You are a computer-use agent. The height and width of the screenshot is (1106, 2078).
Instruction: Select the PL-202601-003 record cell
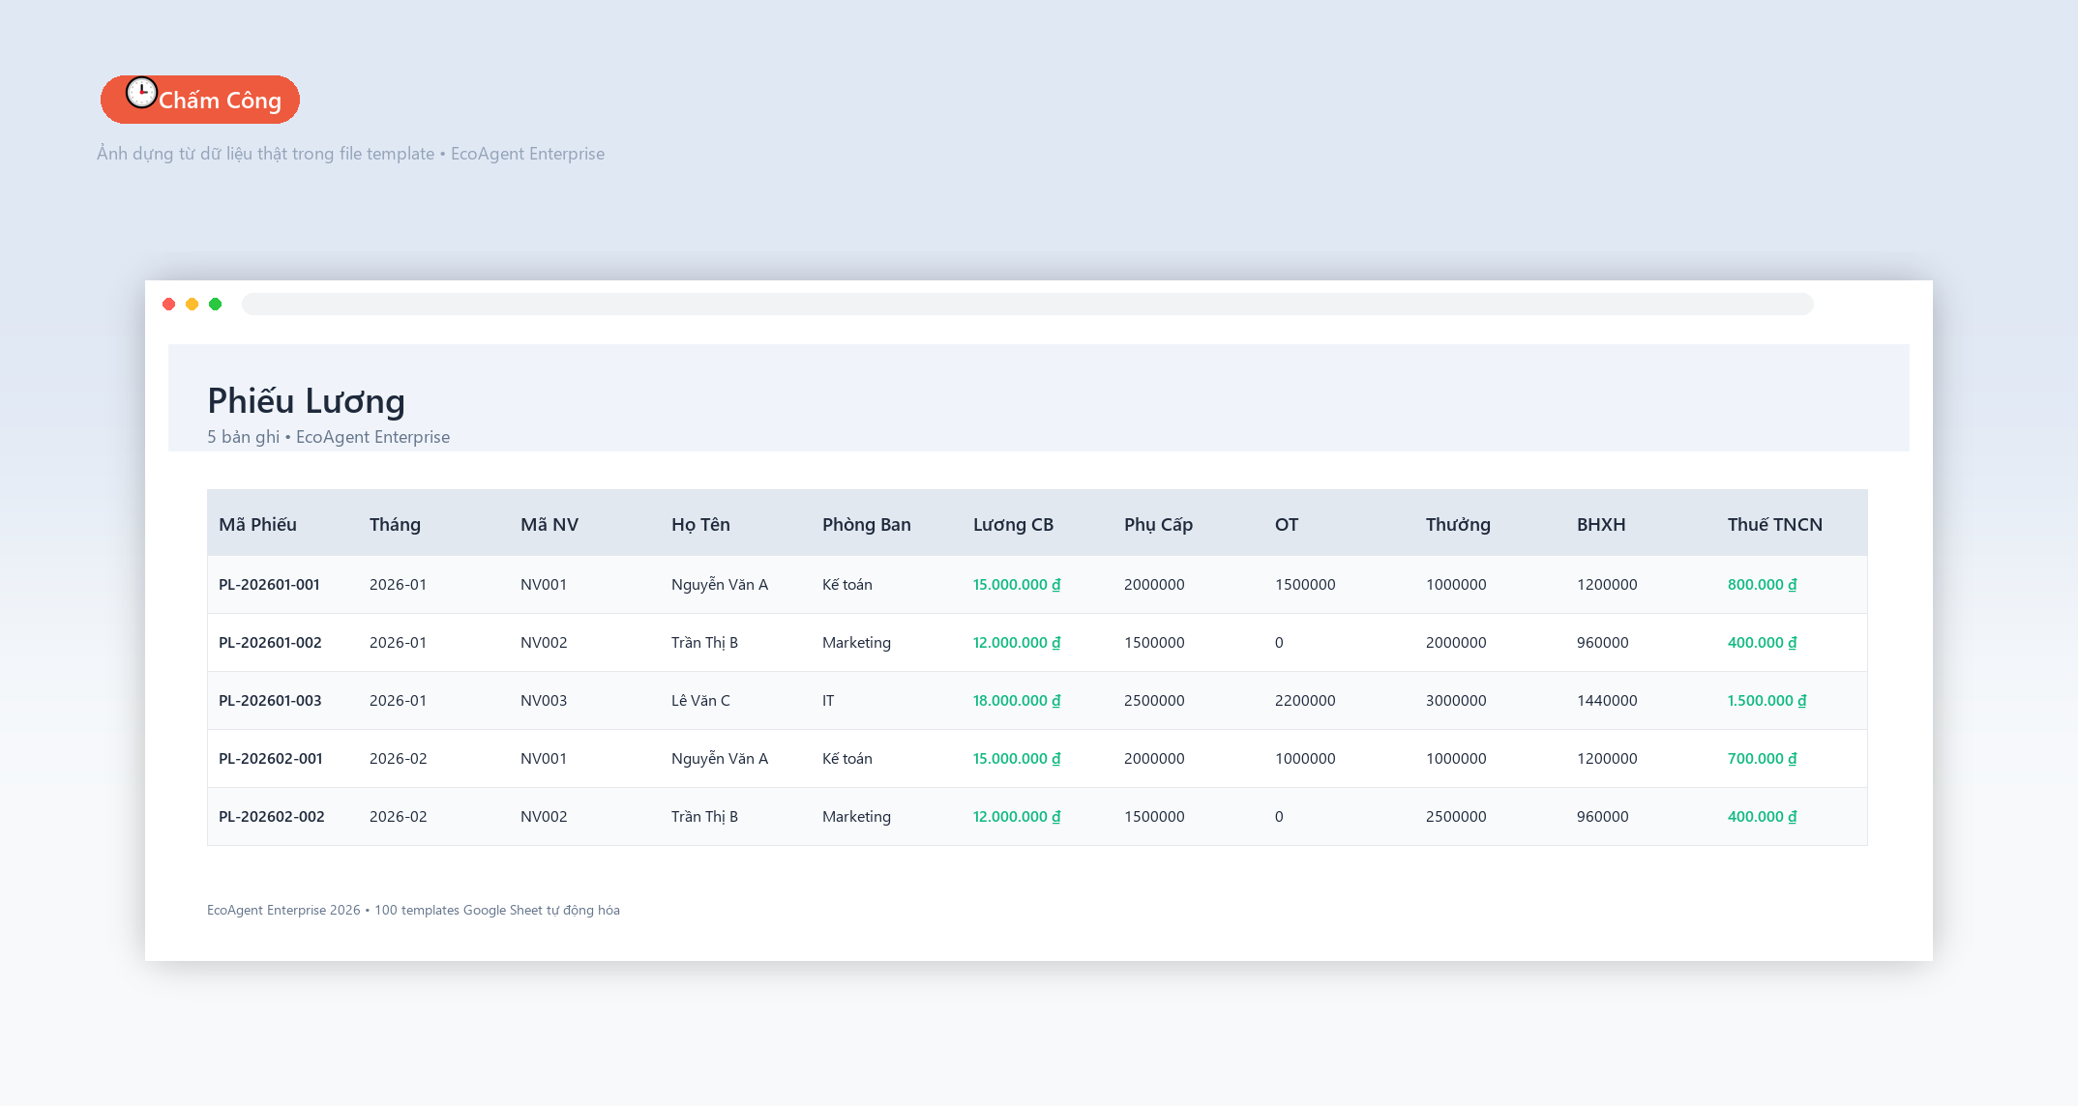[x=270, y=700]
